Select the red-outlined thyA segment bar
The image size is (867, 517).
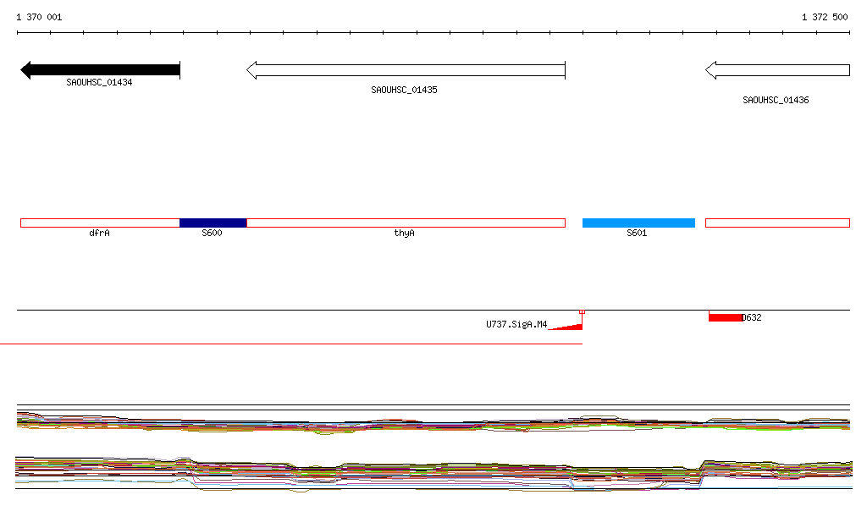pos(406,223)
